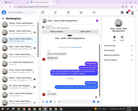Open conversation information purple icon
Screen dimensions: 138x111
(x=97, y=21)
